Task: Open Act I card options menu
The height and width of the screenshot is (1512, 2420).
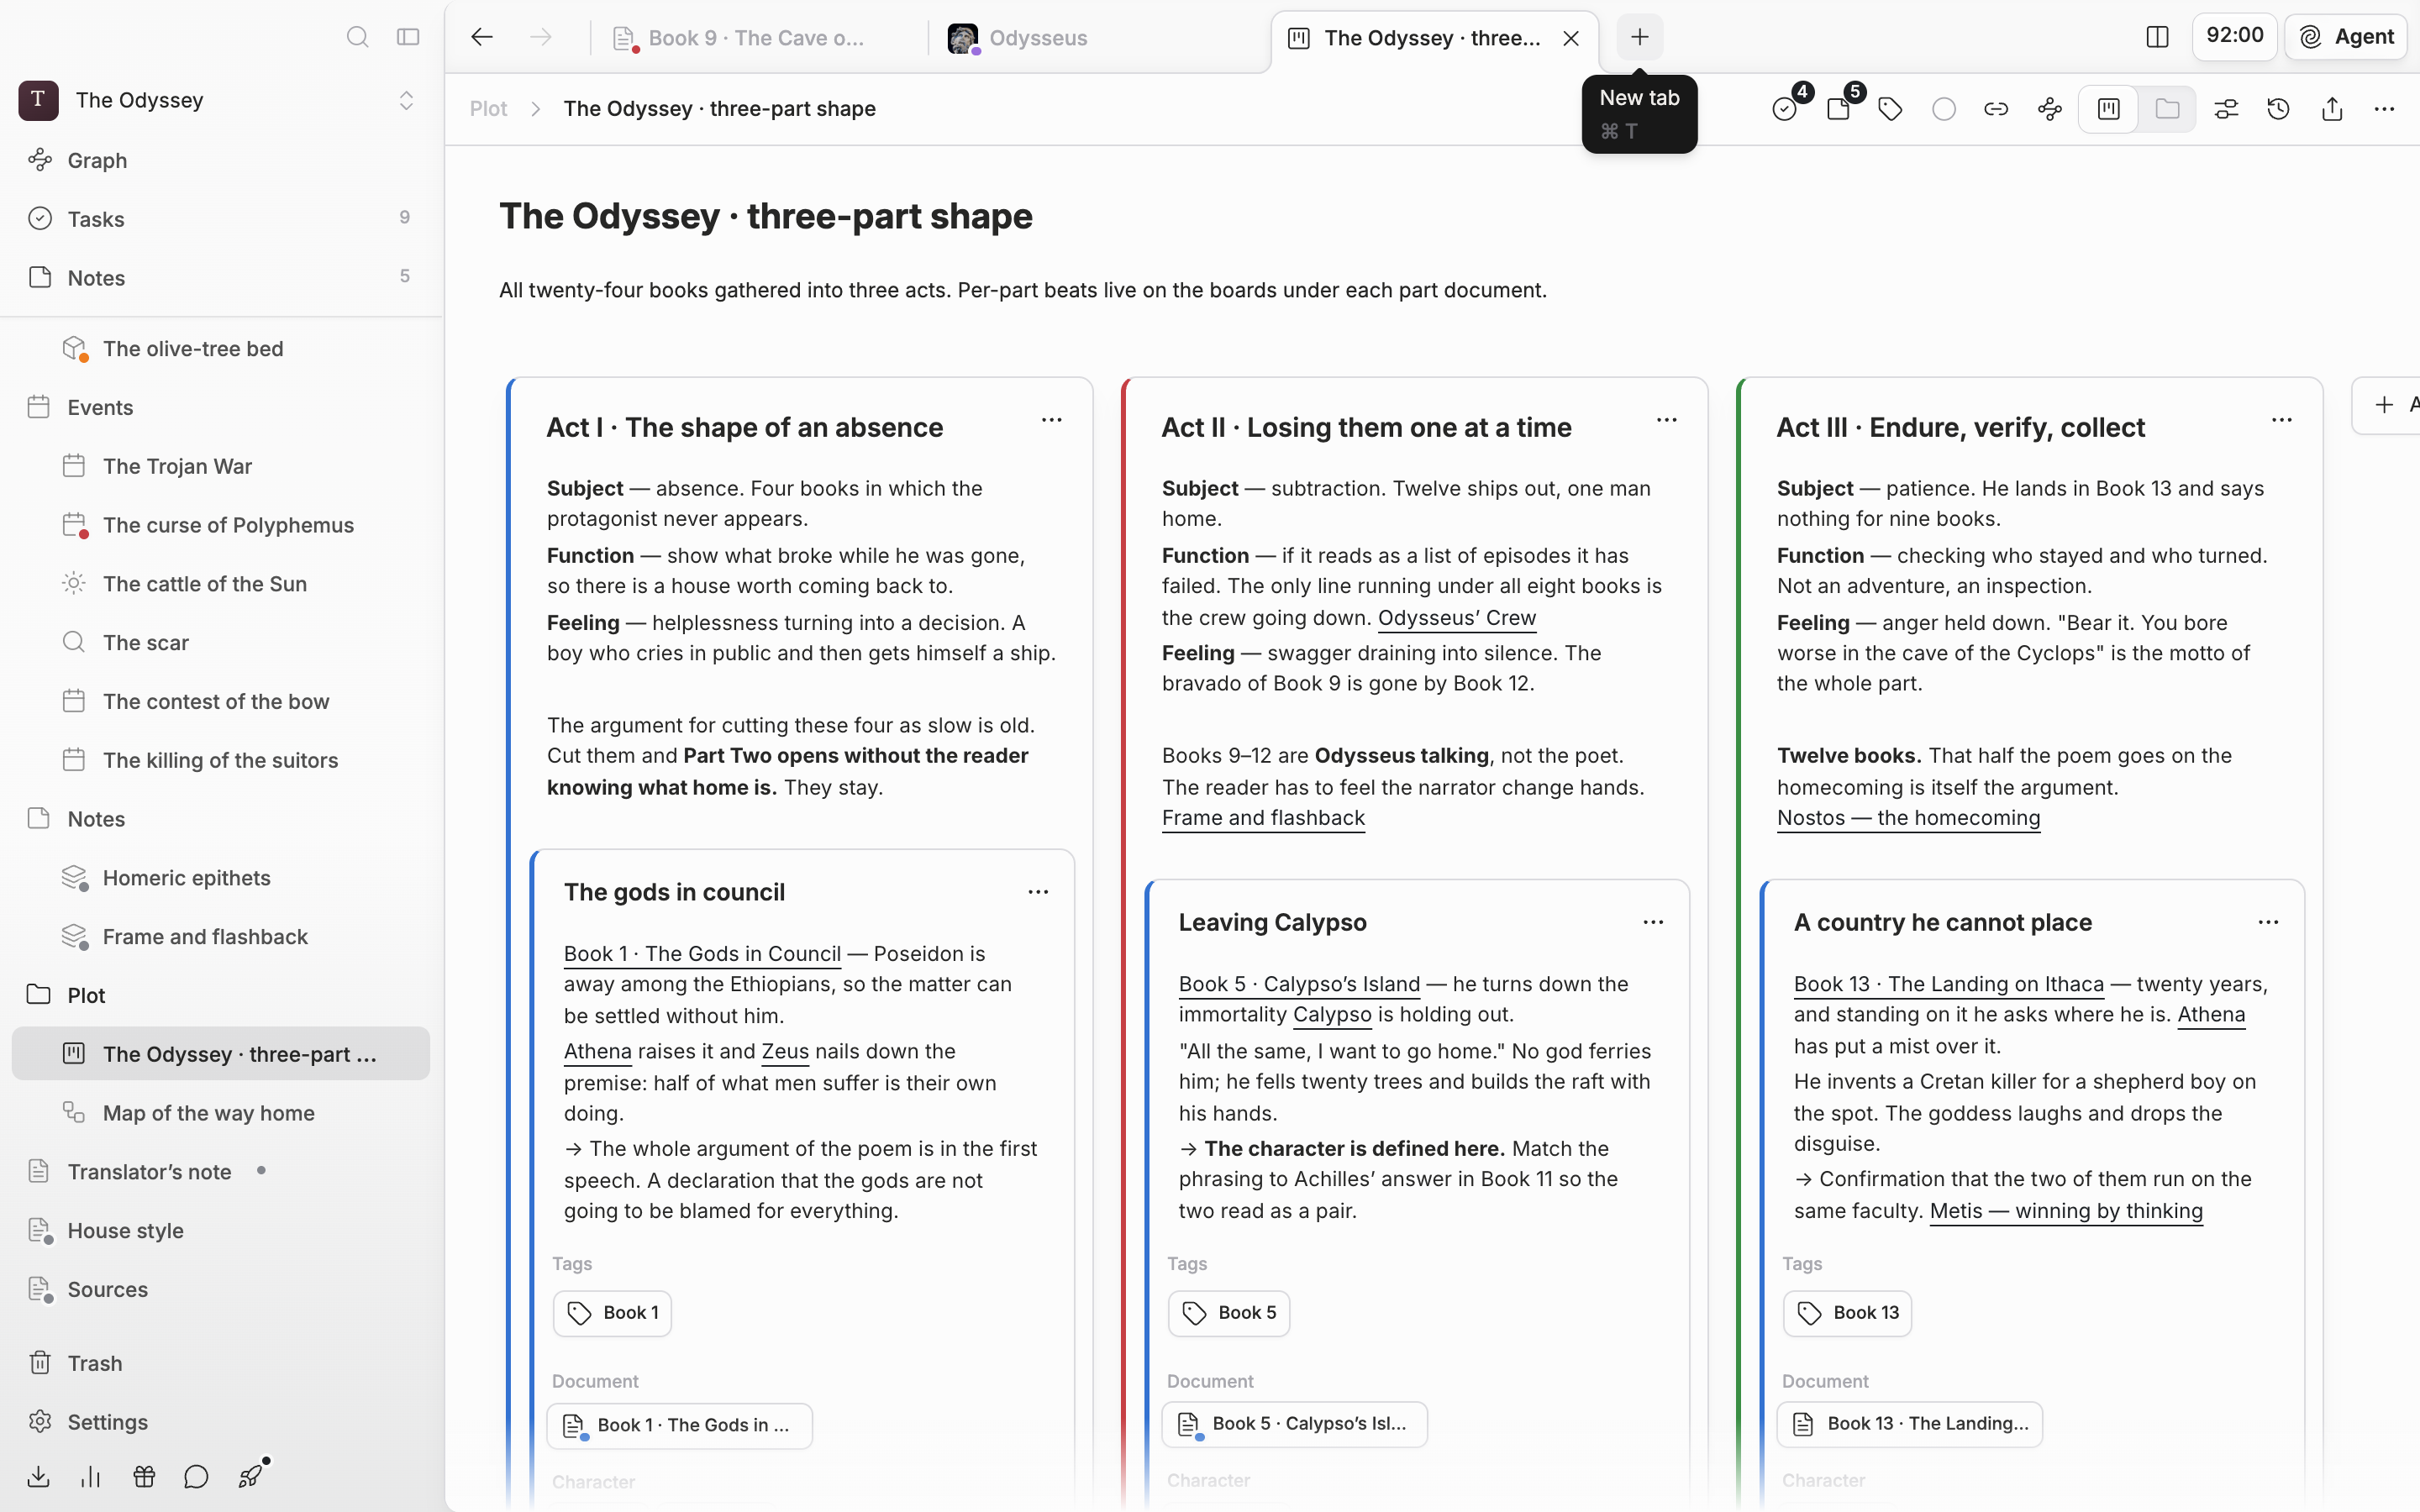Action: click(x=1051, y=421)
